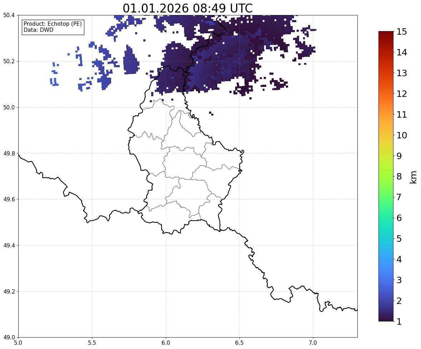Click the longitude tick label '7.0'
This screenshot has width=421, height=349.
[313, 343]
